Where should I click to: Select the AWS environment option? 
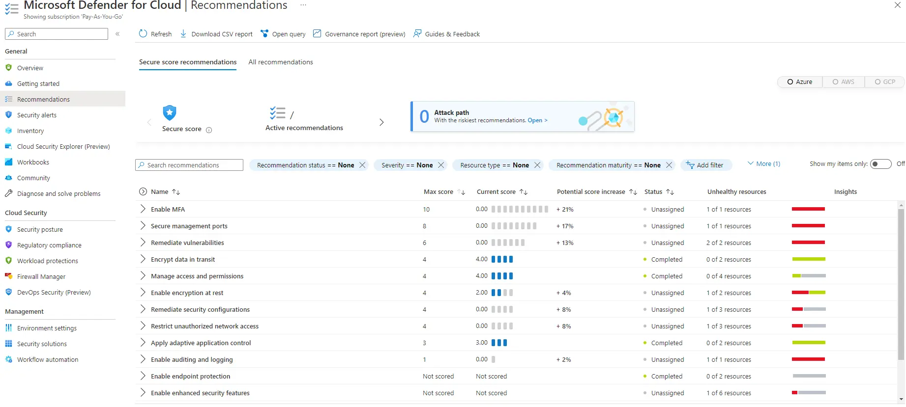[844, 82]
